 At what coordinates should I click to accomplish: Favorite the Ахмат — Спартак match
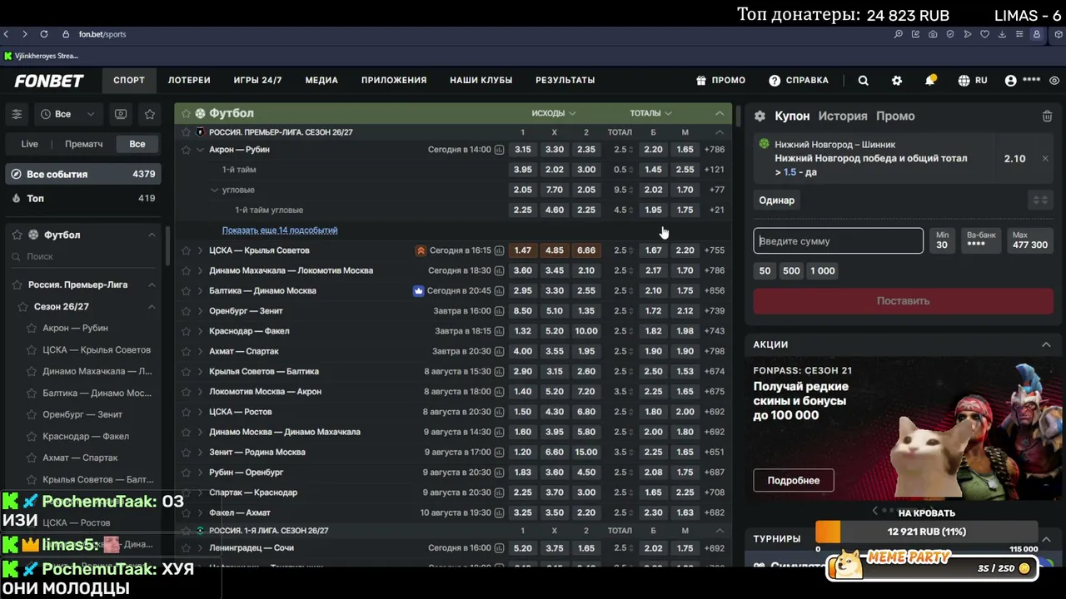(x=187, y=351)
